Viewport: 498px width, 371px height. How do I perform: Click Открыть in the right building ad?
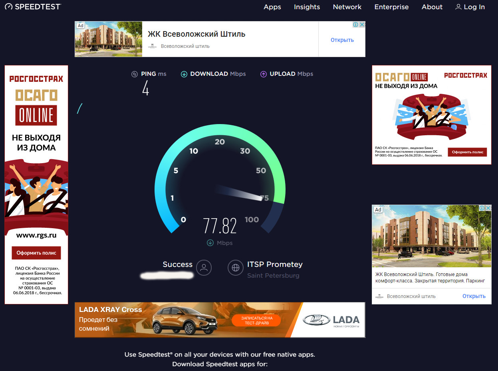[474, 296]
